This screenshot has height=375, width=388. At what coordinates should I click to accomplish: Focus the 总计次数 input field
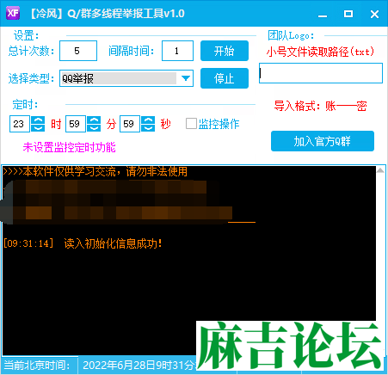[78, 51]
